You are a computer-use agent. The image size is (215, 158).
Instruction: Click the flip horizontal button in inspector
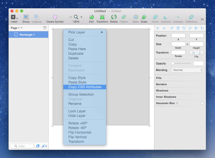(193, 52)
